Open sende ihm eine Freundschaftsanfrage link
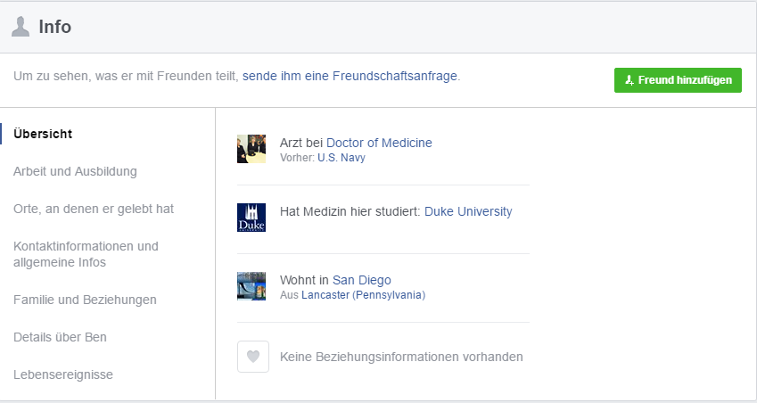757x403 pixels. (x=350, y=77)
